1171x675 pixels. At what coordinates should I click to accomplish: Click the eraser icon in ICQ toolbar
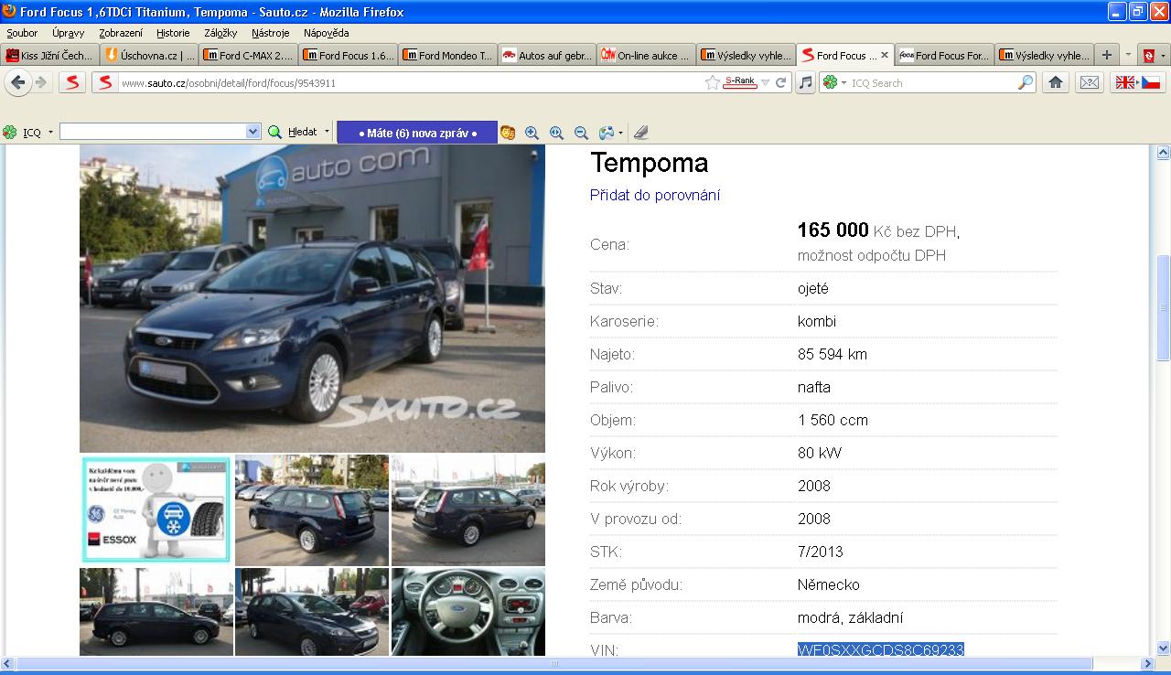(x=640, y=133)
